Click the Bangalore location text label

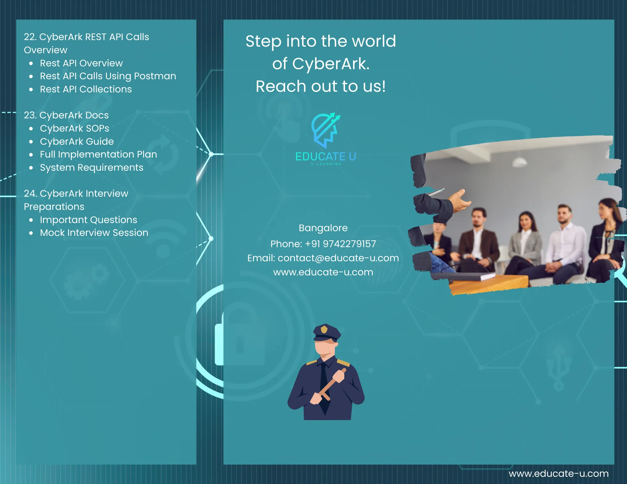(x=324, y=228)
